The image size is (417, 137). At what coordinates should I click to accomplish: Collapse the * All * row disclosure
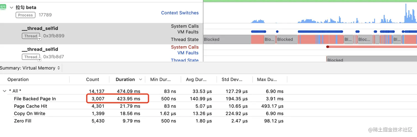[4, 91]
